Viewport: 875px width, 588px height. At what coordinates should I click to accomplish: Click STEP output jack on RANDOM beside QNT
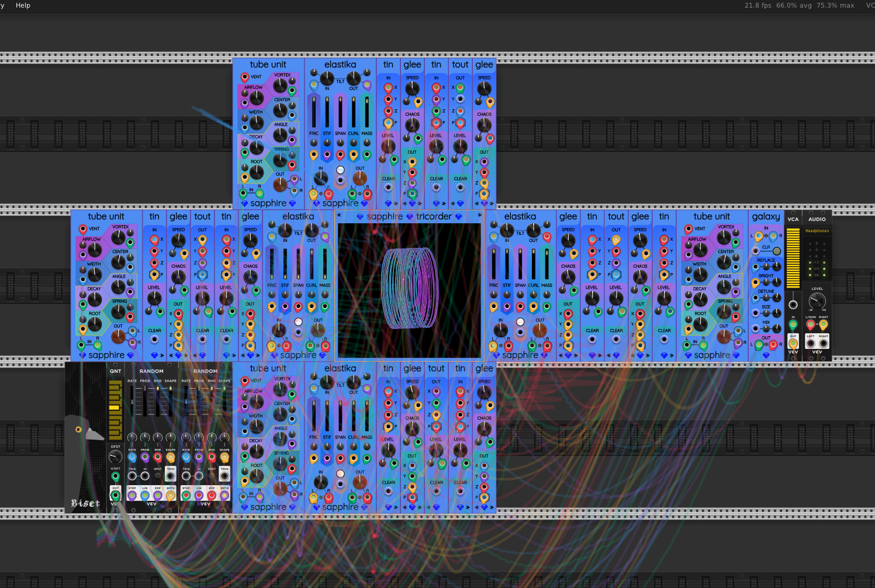pos(132,496)
